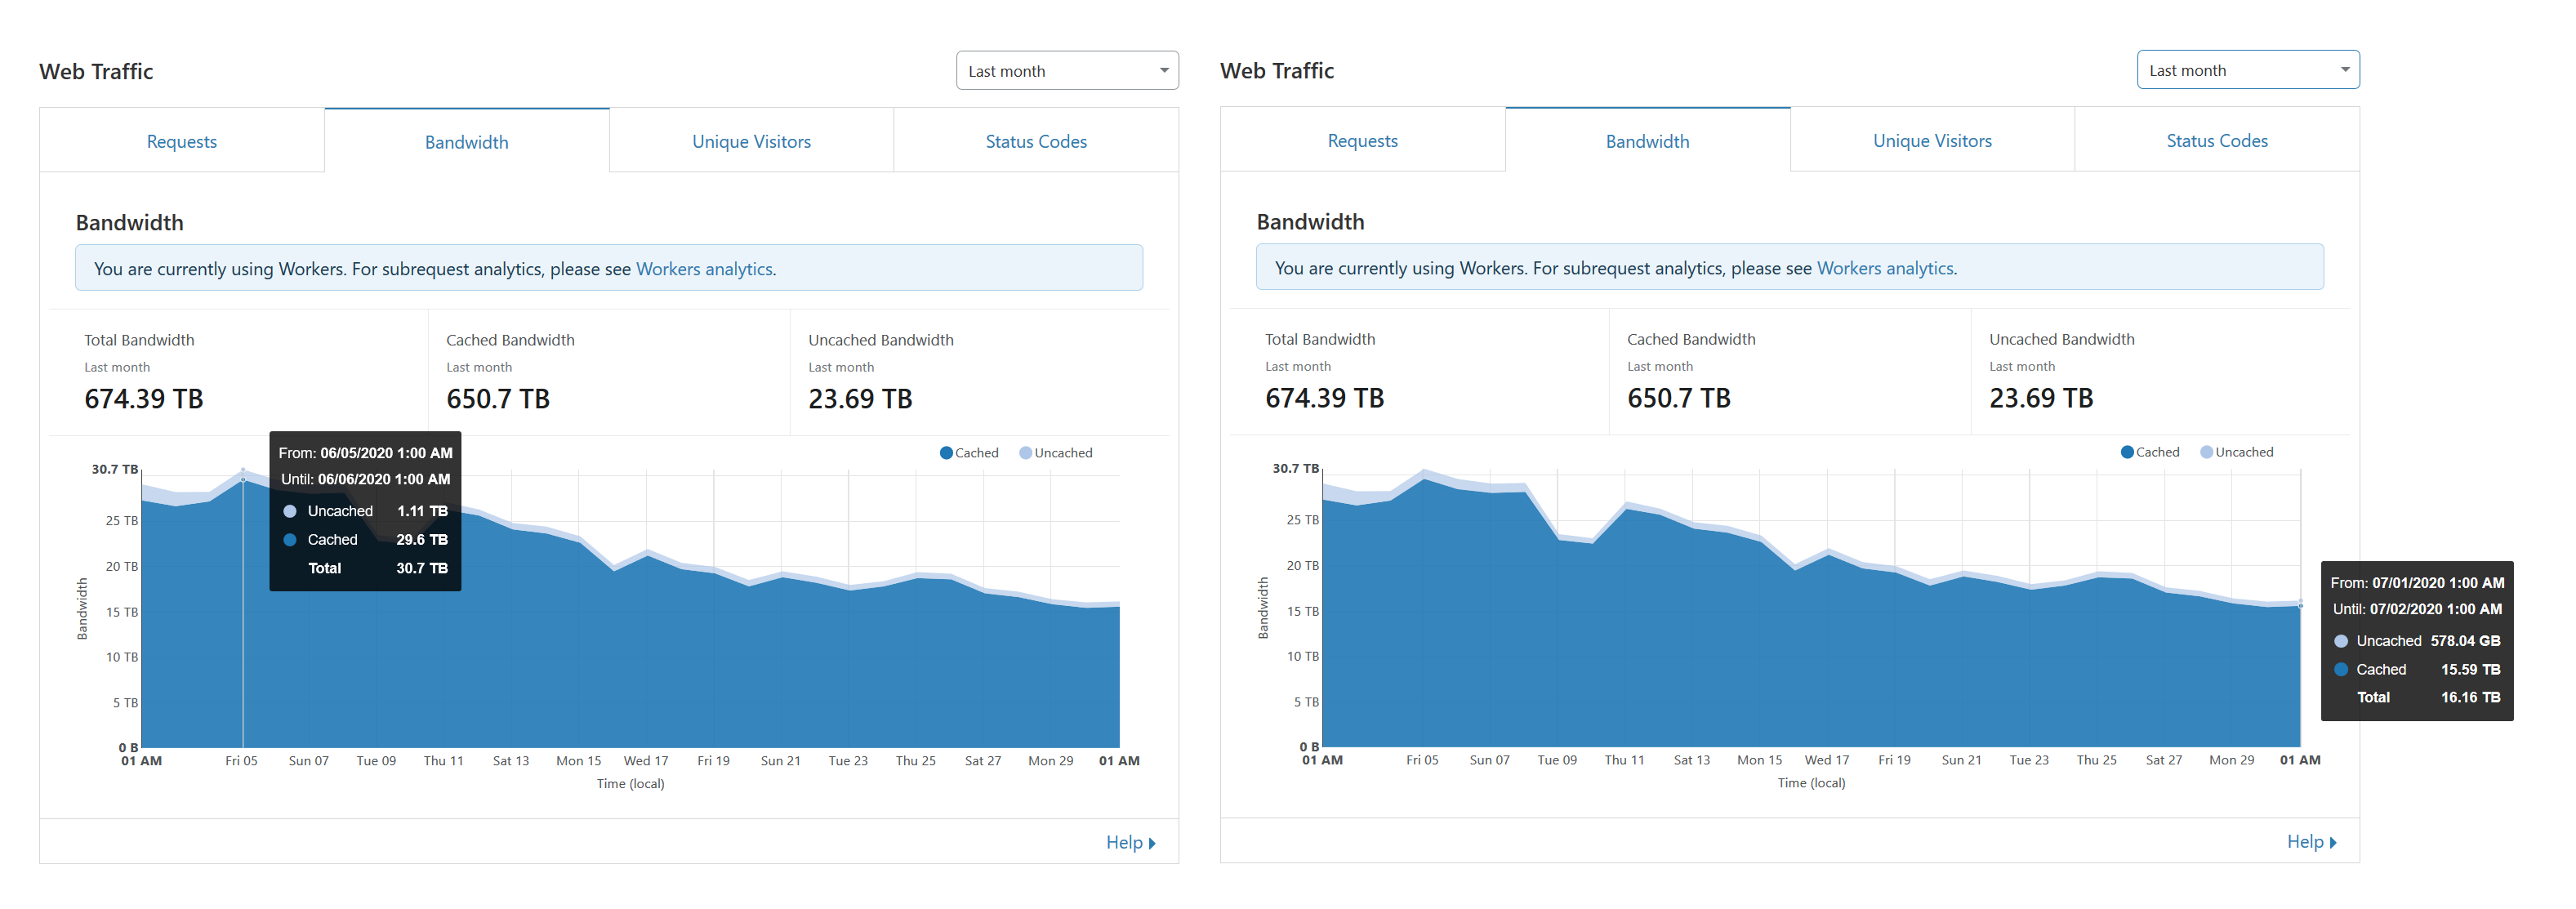Toggle Cached series in left chart legend
This screenshot has height=909, width=2576.
click(x=969, y=453)
